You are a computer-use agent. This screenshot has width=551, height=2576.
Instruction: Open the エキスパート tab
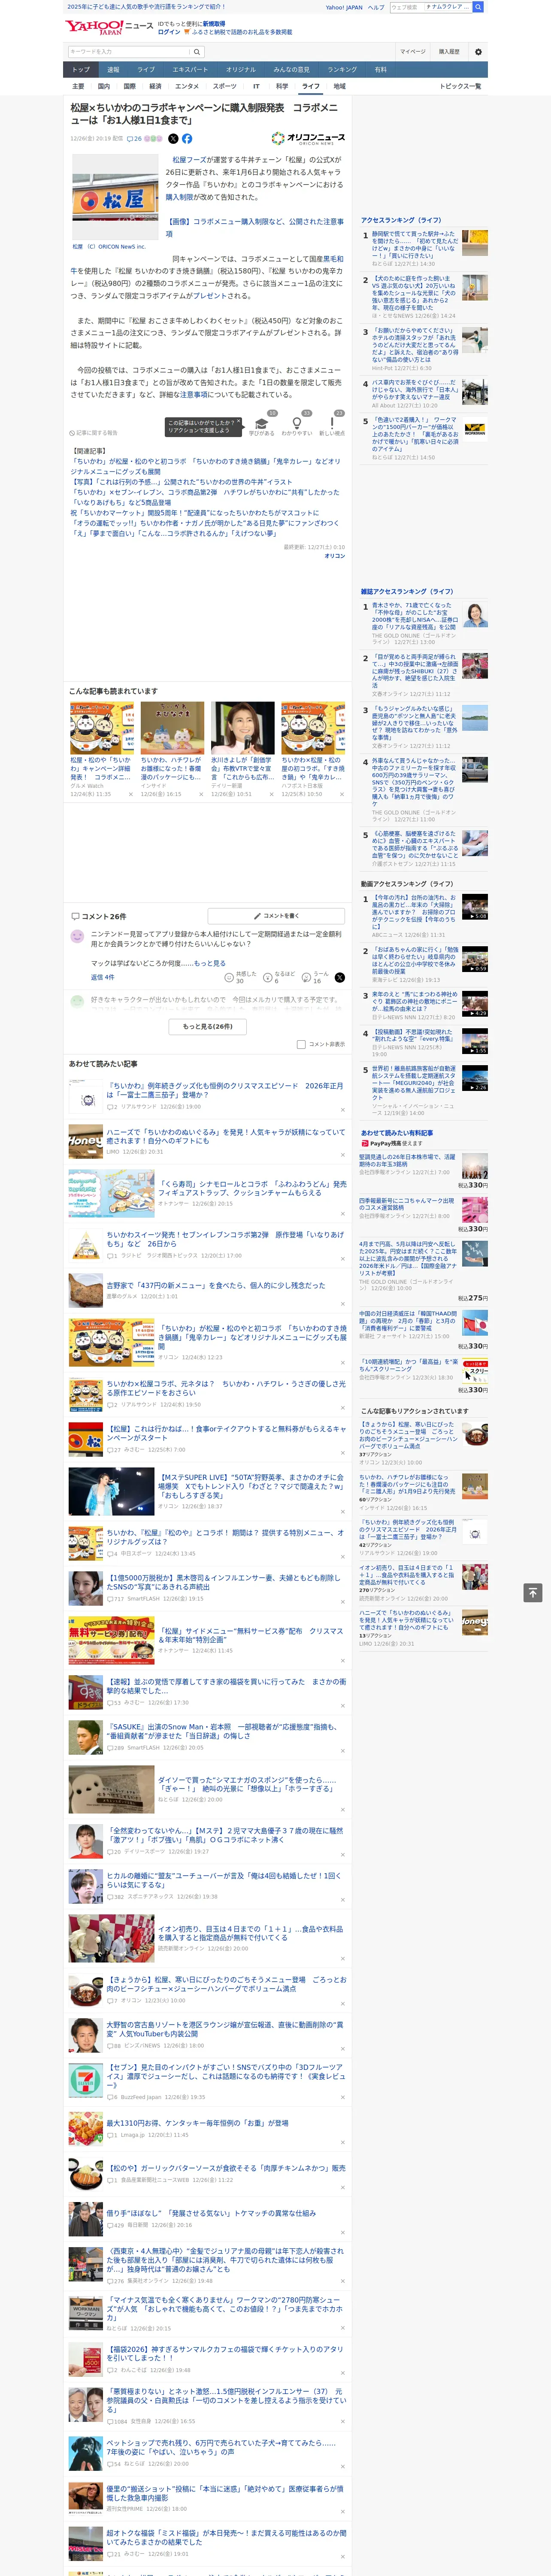190,70
